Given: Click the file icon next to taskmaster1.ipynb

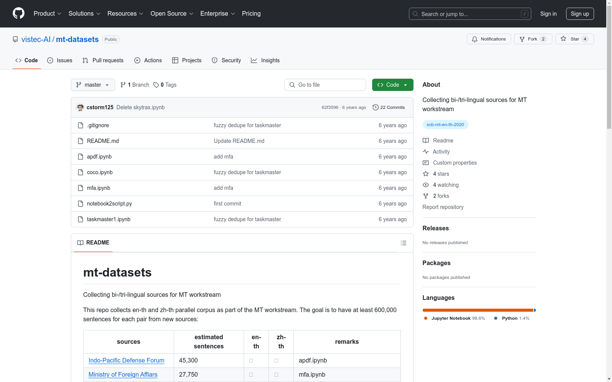Looking at the screenshot, I should coord(80,219).
